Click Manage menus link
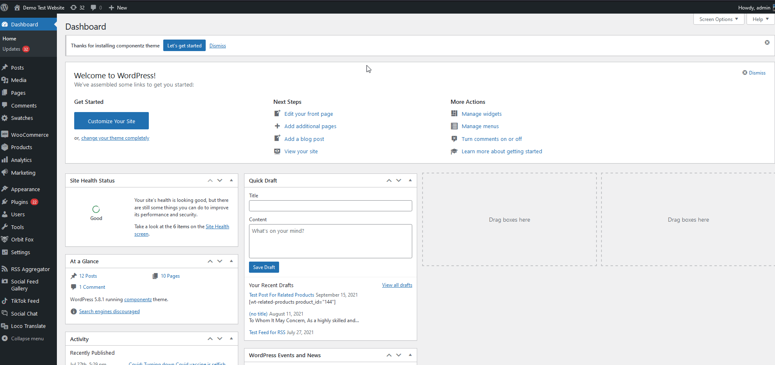The image size is (775, 365). (x=480, y=126)
